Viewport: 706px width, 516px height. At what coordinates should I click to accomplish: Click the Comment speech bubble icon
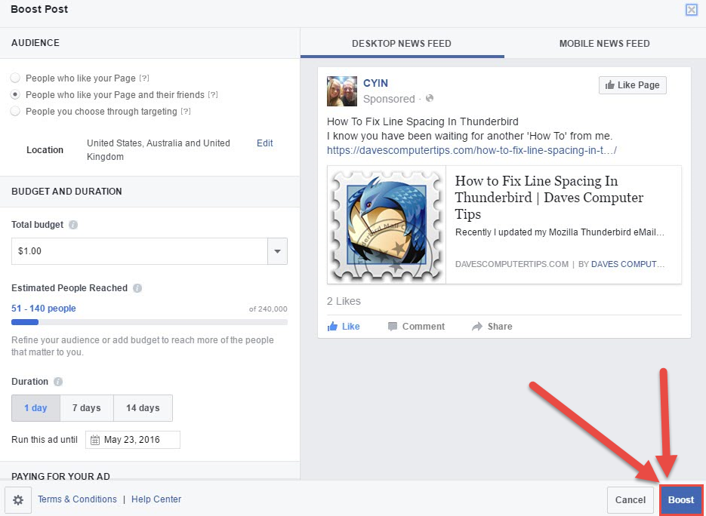393,327
